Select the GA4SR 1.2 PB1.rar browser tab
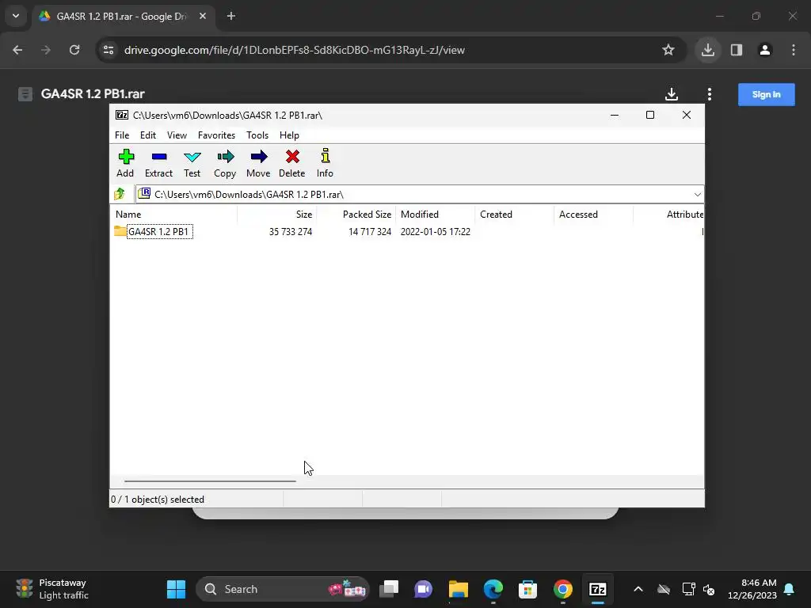This screenshot has width=811, height=608. tap(123, 17)
